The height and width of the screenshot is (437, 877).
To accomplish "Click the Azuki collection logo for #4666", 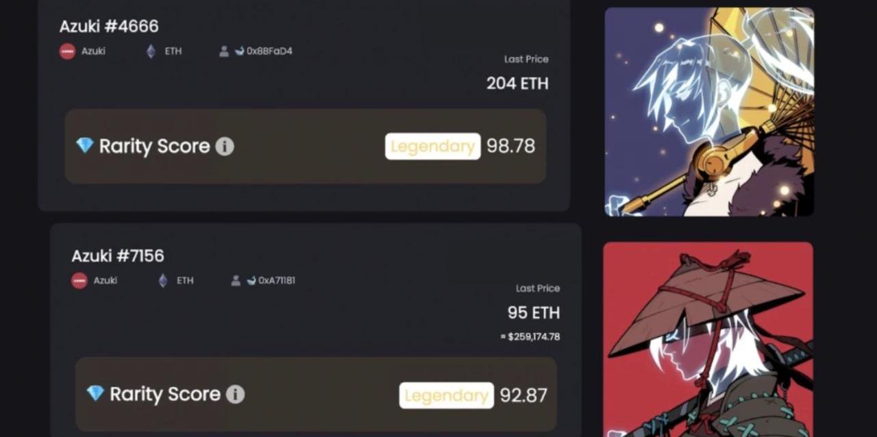I will 67,51.
